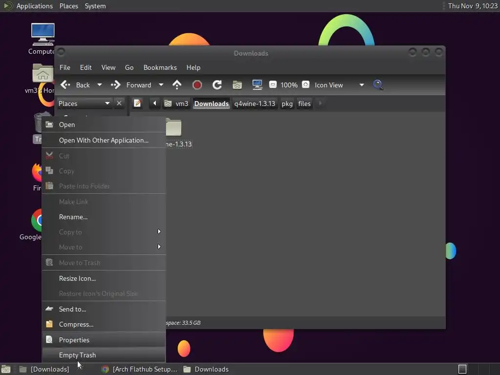Open the Icon View mode dropdown
500x375 pixels.
pos(362,85)
